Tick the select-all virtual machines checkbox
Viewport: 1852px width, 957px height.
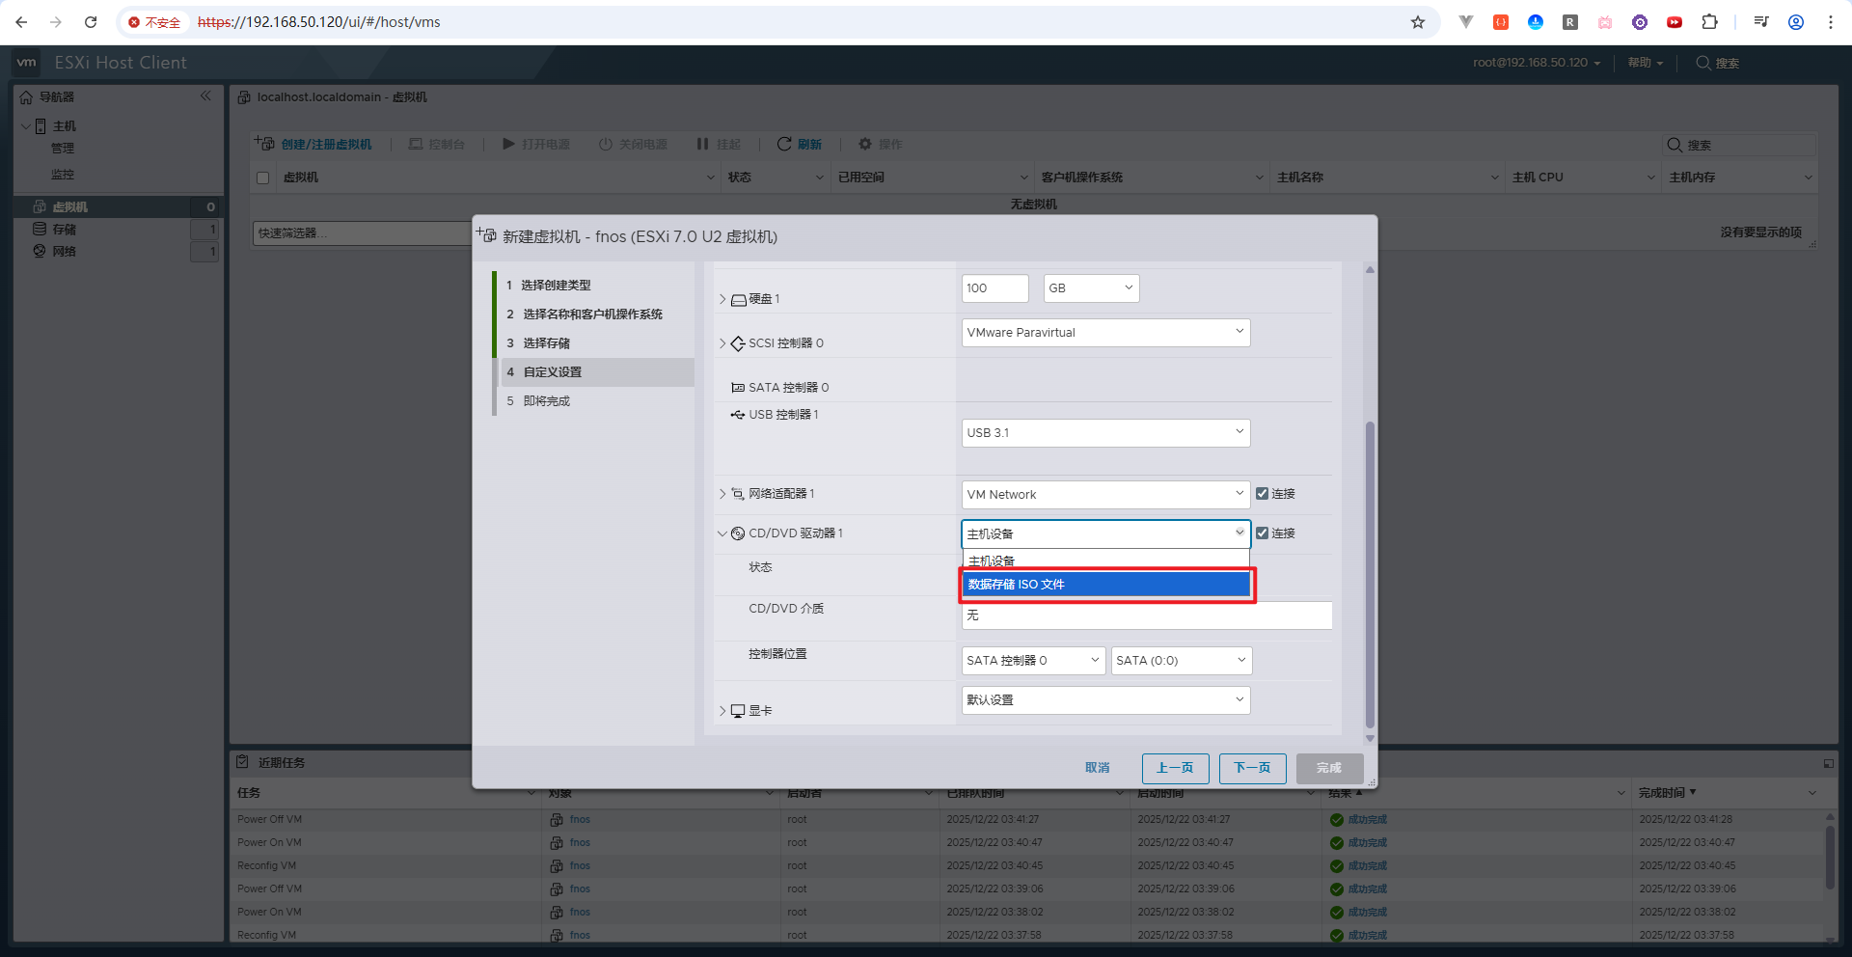click(x=262, y=178)
